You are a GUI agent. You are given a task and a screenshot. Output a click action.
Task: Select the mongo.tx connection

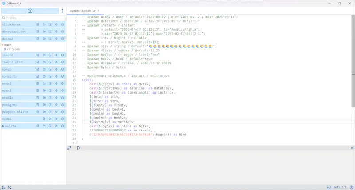9,76
